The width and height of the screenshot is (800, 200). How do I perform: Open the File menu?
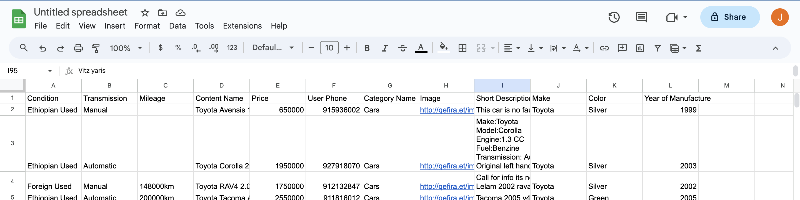[41, 26]
